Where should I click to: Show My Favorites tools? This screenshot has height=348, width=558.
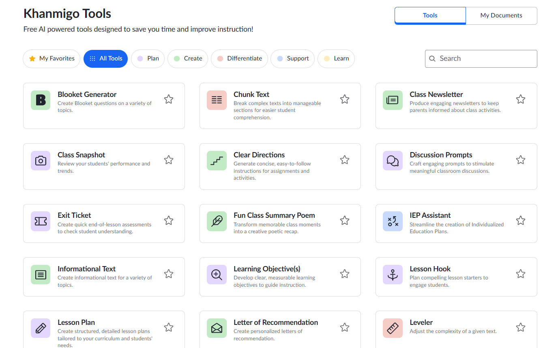point(52,58)
